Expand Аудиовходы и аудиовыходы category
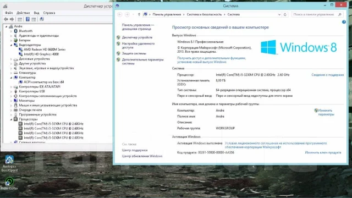Screen dimensions: 352x198 [11, 36]
